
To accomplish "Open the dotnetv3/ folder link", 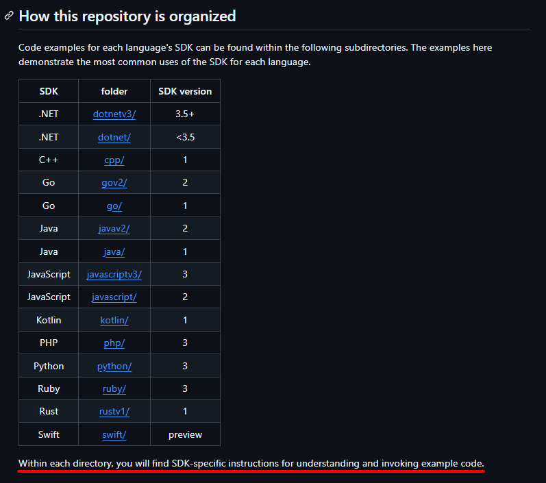I will click(x=114, y=114).
